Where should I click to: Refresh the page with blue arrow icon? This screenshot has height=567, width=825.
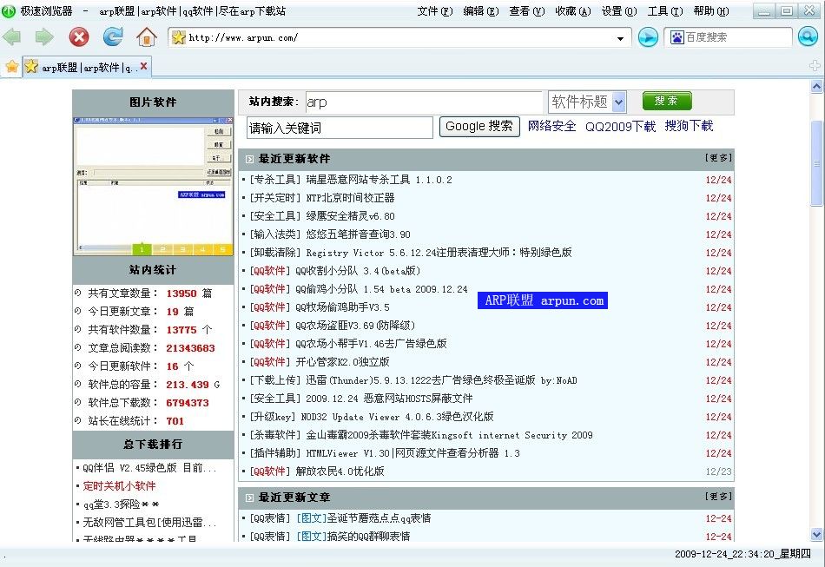point(113,36)
